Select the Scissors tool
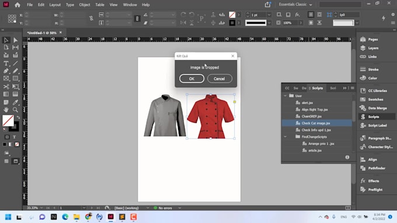Image resolution: width=397 pixels, height=223 pixels. point(6,87)
